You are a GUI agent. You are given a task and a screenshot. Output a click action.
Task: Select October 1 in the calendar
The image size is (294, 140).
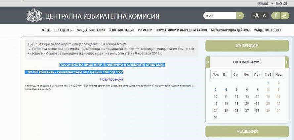268,83
